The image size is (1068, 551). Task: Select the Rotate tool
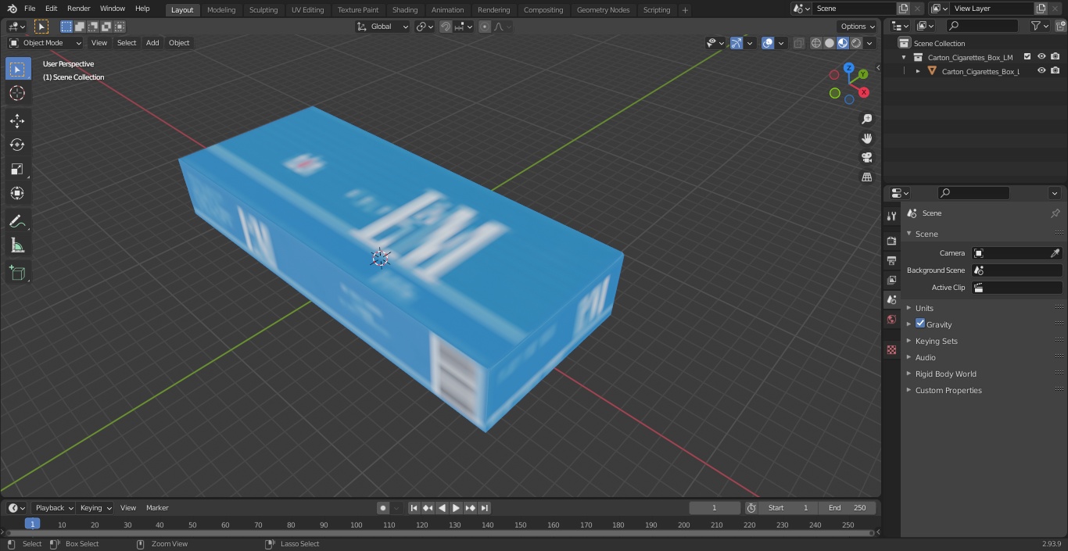coord(17,145)
